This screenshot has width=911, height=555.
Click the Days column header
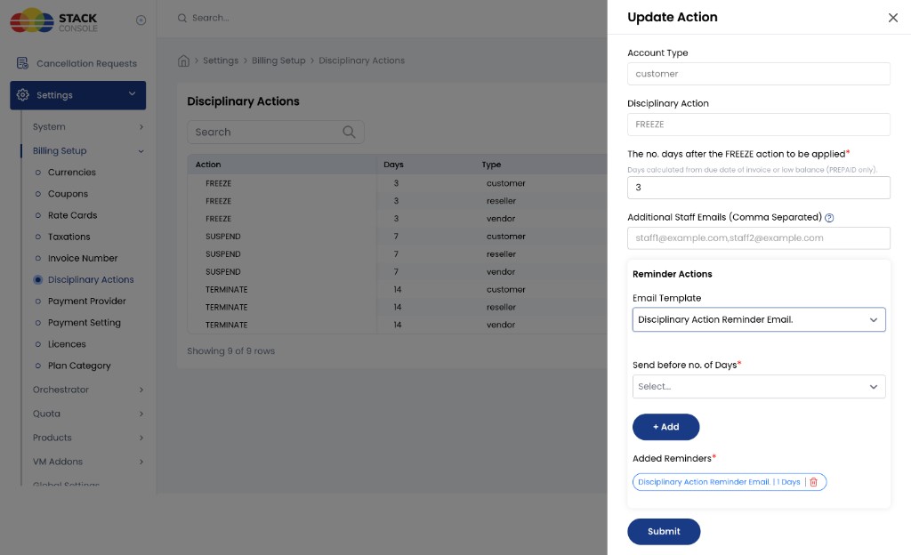393,165
